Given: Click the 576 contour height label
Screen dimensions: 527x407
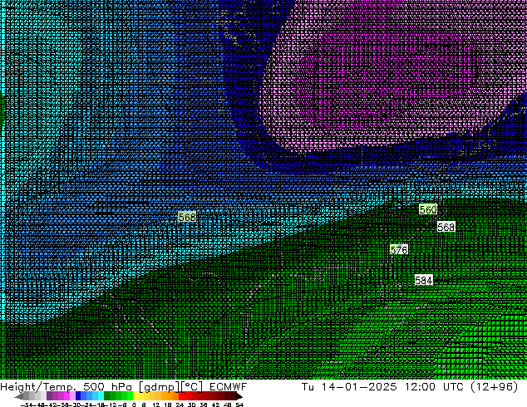Looking at the screenshot, I should [x=399, y=249].
